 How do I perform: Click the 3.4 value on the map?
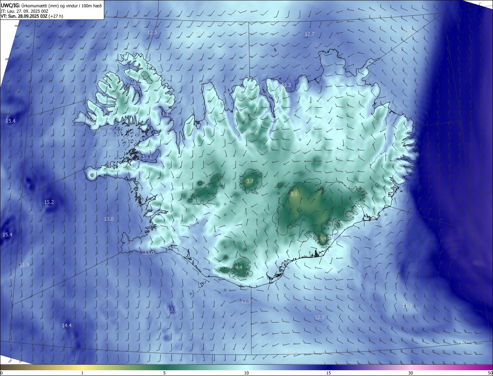click(x=323, y=239)
